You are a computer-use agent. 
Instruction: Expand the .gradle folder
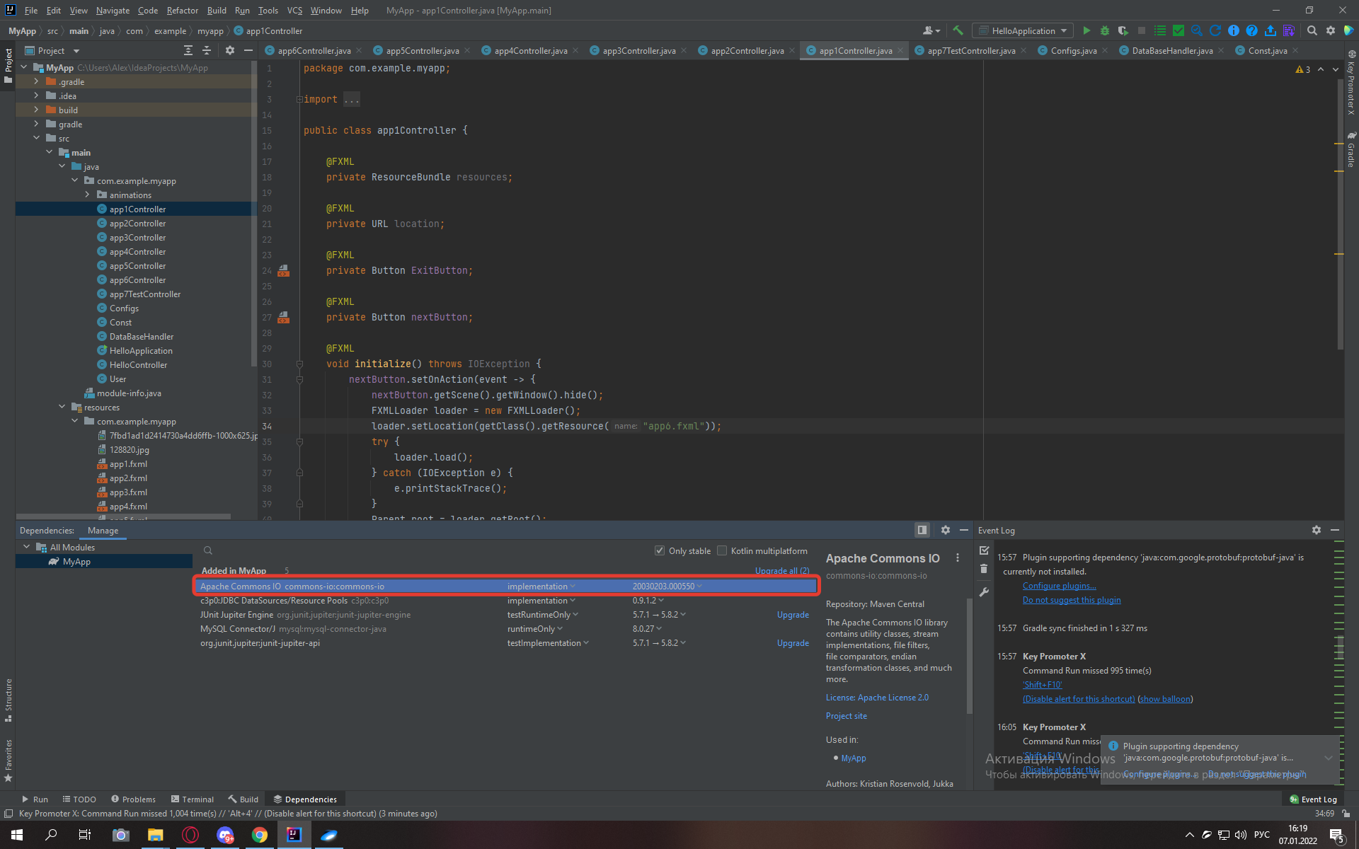tap(36, 81)
